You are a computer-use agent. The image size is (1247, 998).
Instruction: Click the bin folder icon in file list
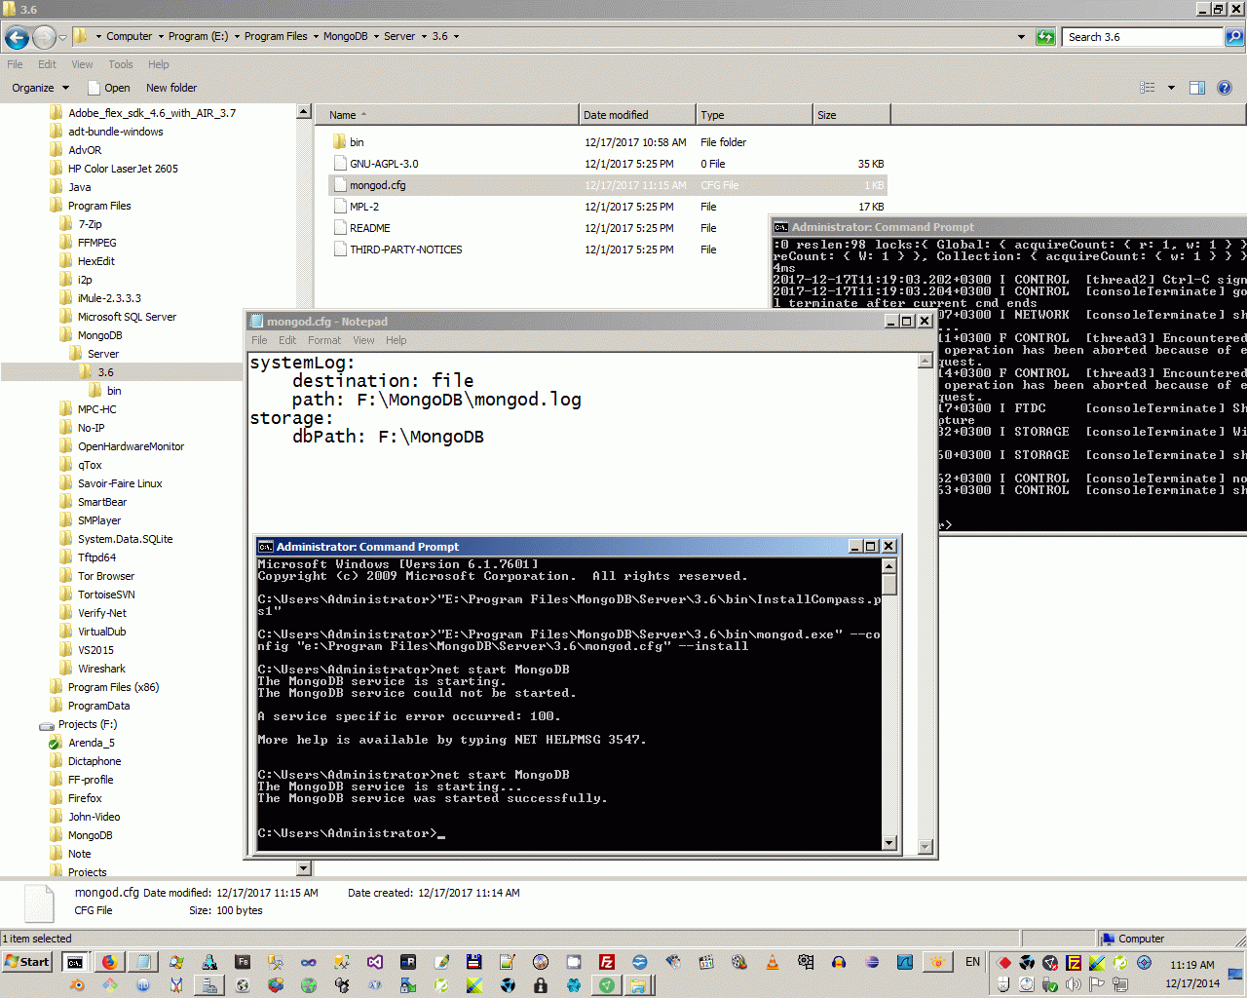pos(340,142)
